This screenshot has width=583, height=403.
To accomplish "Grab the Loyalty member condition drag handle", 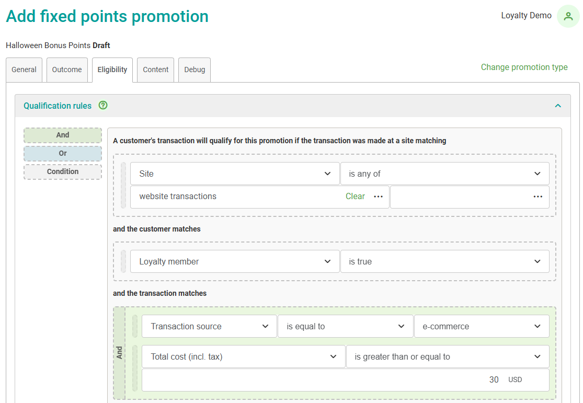I will point(123,261).
